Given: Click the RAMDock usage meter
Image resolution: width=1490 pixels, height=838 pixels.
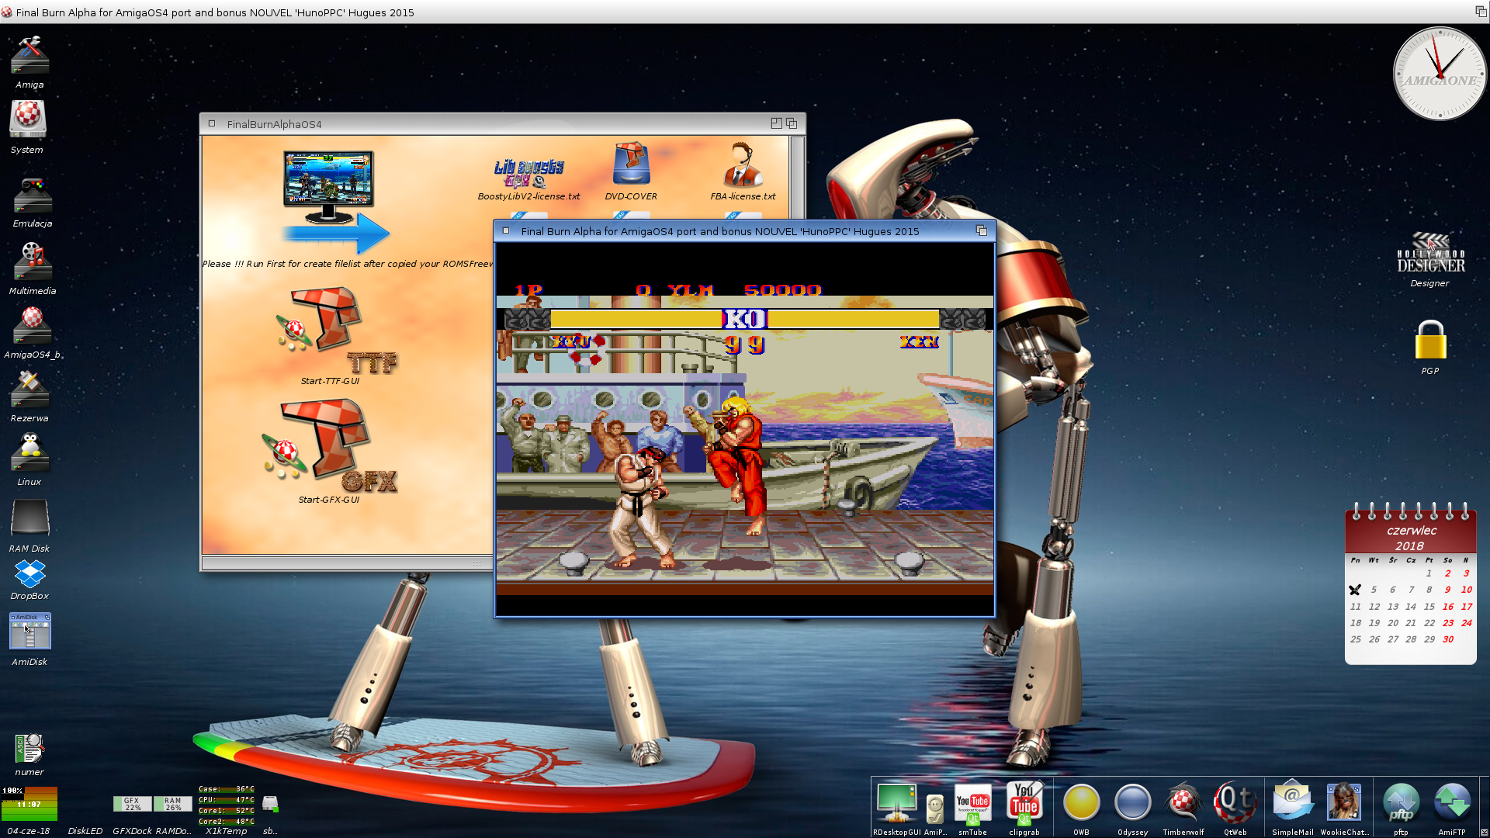Looking at the screenshot, I should click(173, 804).
